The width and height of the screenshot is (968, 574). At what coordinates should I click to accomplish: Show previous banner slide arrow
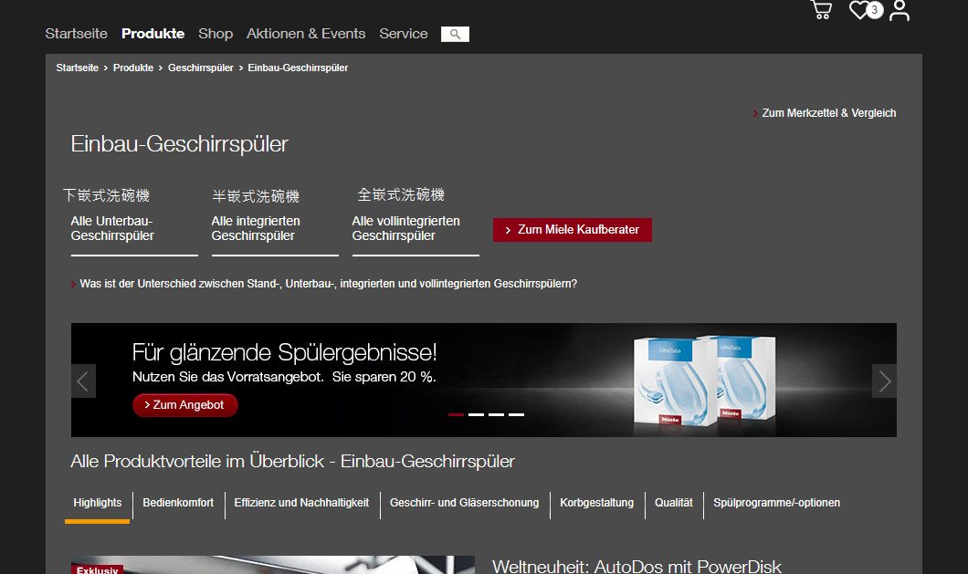pos(83,381)
